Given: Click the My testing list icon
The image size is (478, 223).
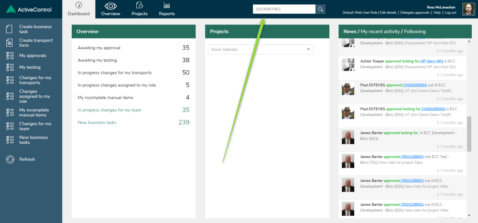Looking at the screenshot, I should [10, 67].
